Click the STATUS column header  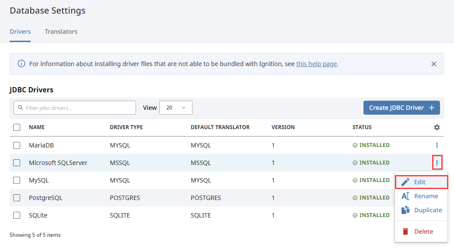coord(362,127)
